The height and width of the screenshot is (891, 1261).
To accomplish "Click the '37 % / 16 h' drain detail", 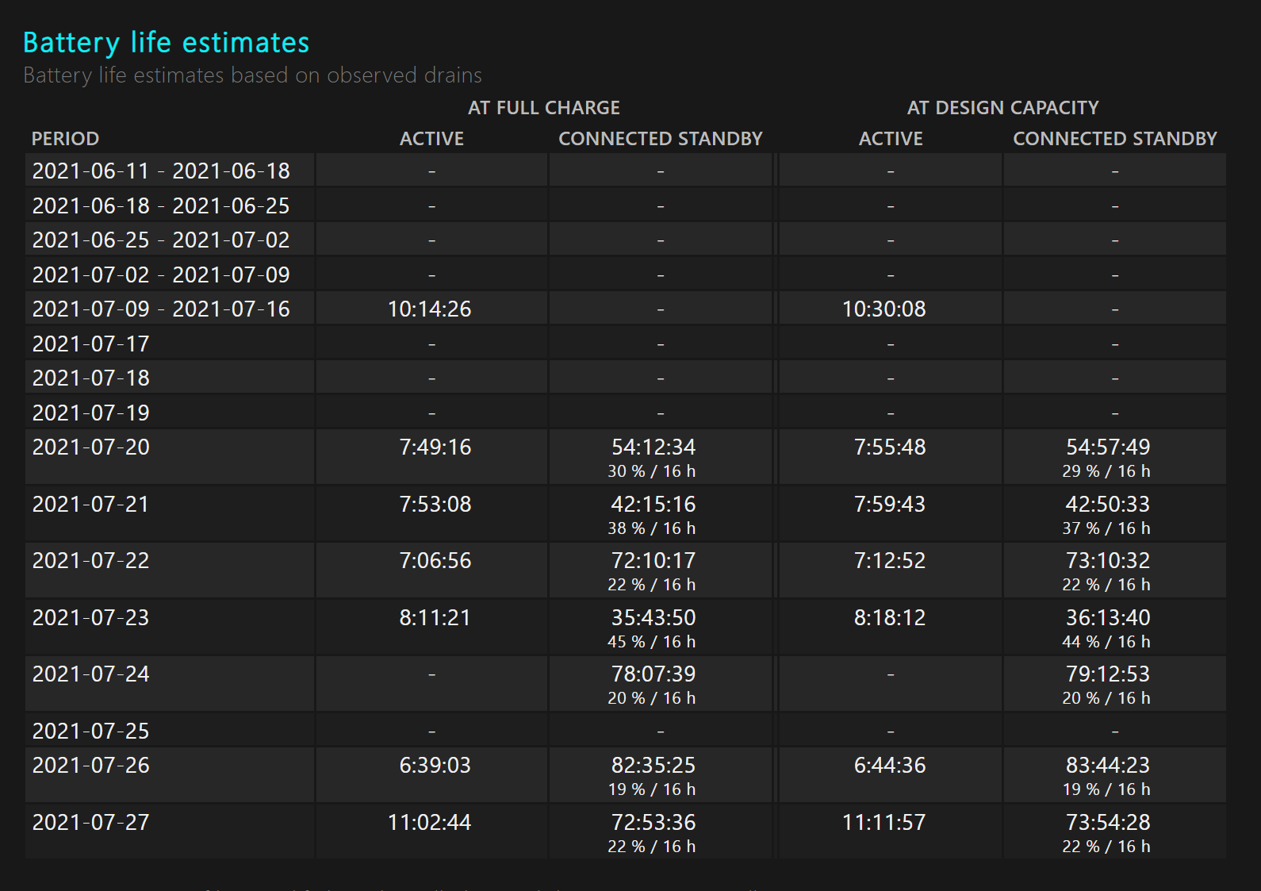I will coord(1106,528).
